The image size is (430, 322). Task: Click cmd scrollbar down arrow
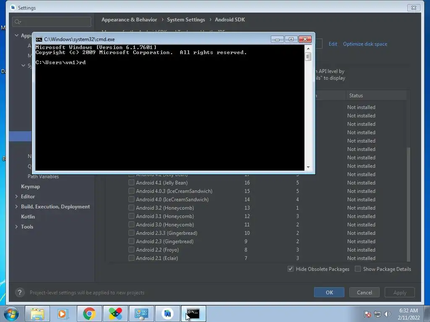click(308, 167)
